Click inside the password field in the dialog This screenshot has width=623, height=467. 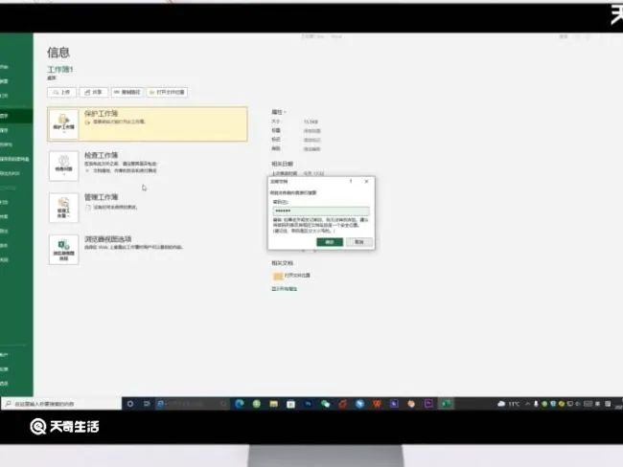321,211
